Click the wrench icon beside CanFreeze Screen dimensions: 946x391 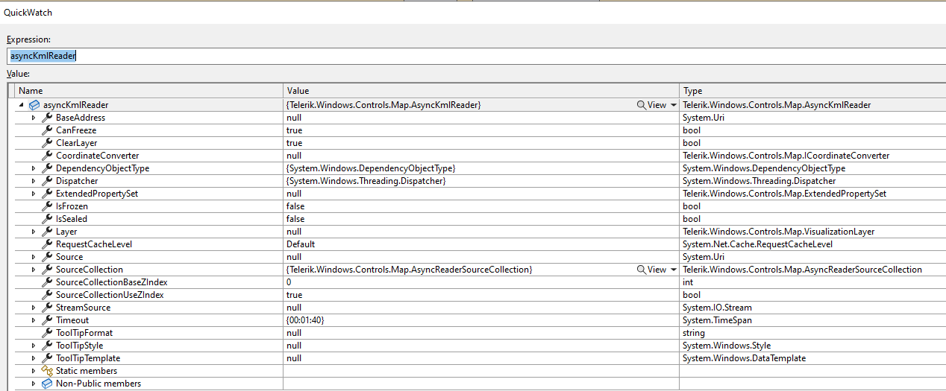[x=47, y=130]
